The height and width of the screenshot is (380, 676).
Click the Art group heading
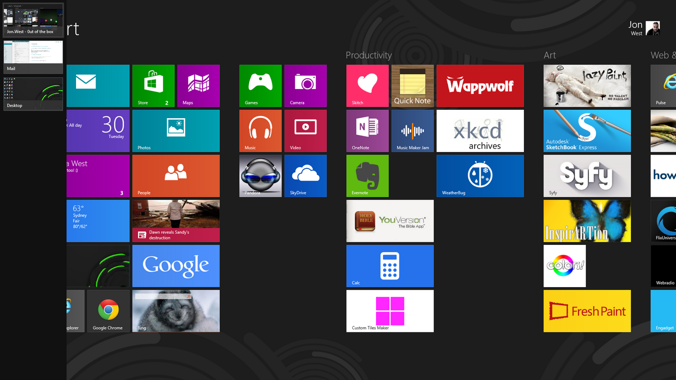550,55
